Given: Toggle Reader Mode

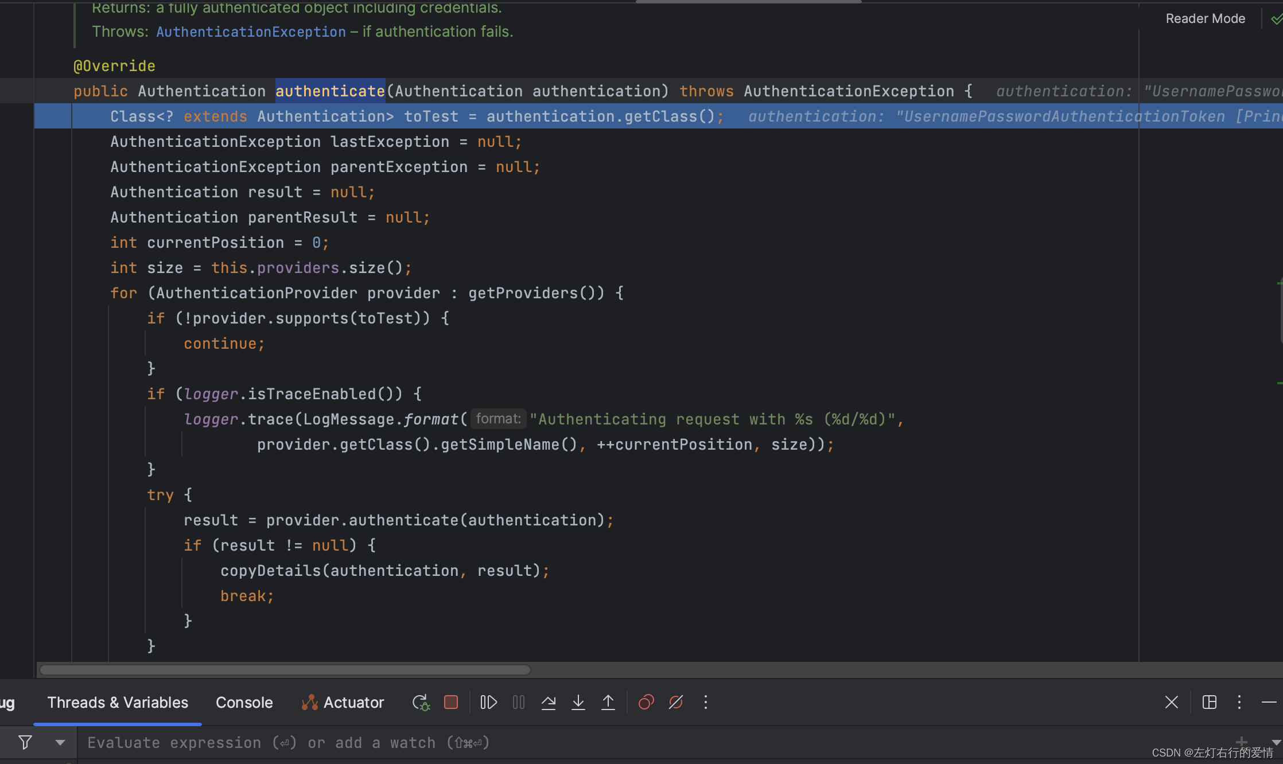Looking at the screenshot, I should tap(1206, 19).
